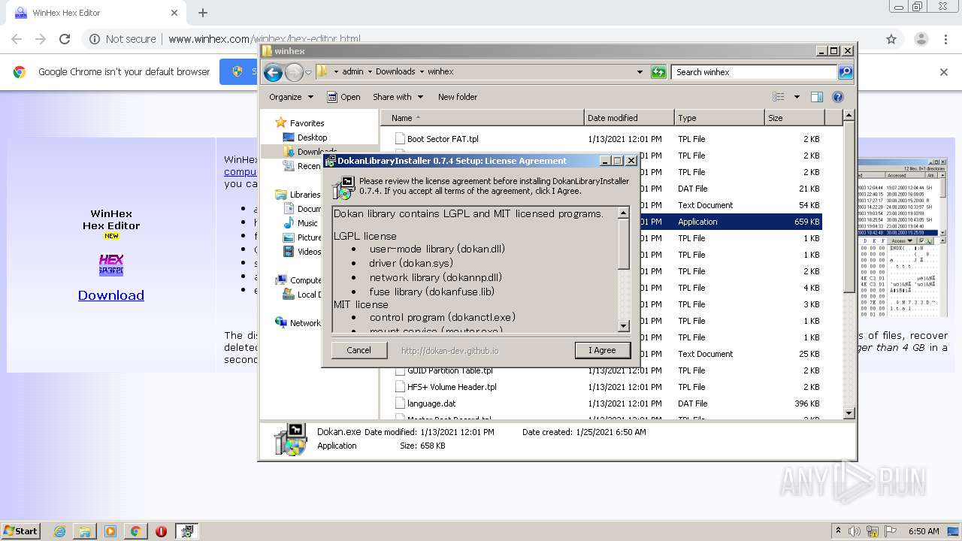962x541 pixels.
Task: Open Videos library
Action: (x=309, y=252)
